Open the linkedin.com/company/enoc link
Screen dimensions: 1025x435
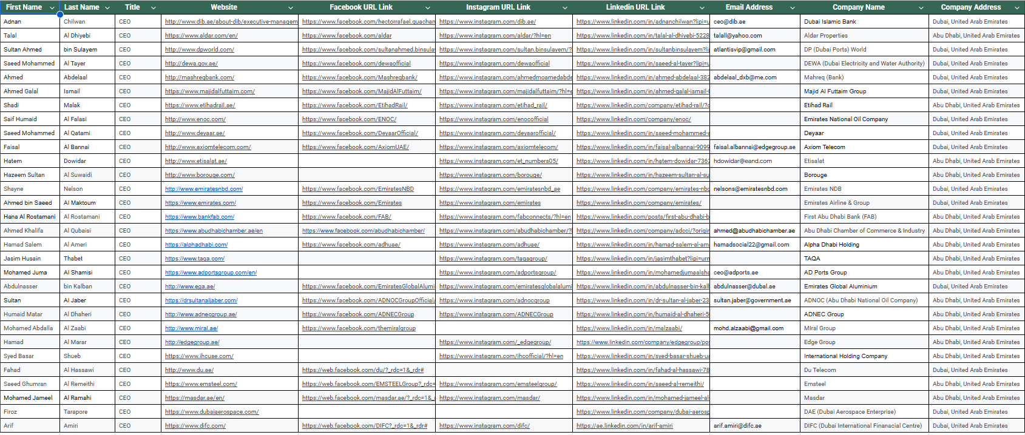[634, 119]
